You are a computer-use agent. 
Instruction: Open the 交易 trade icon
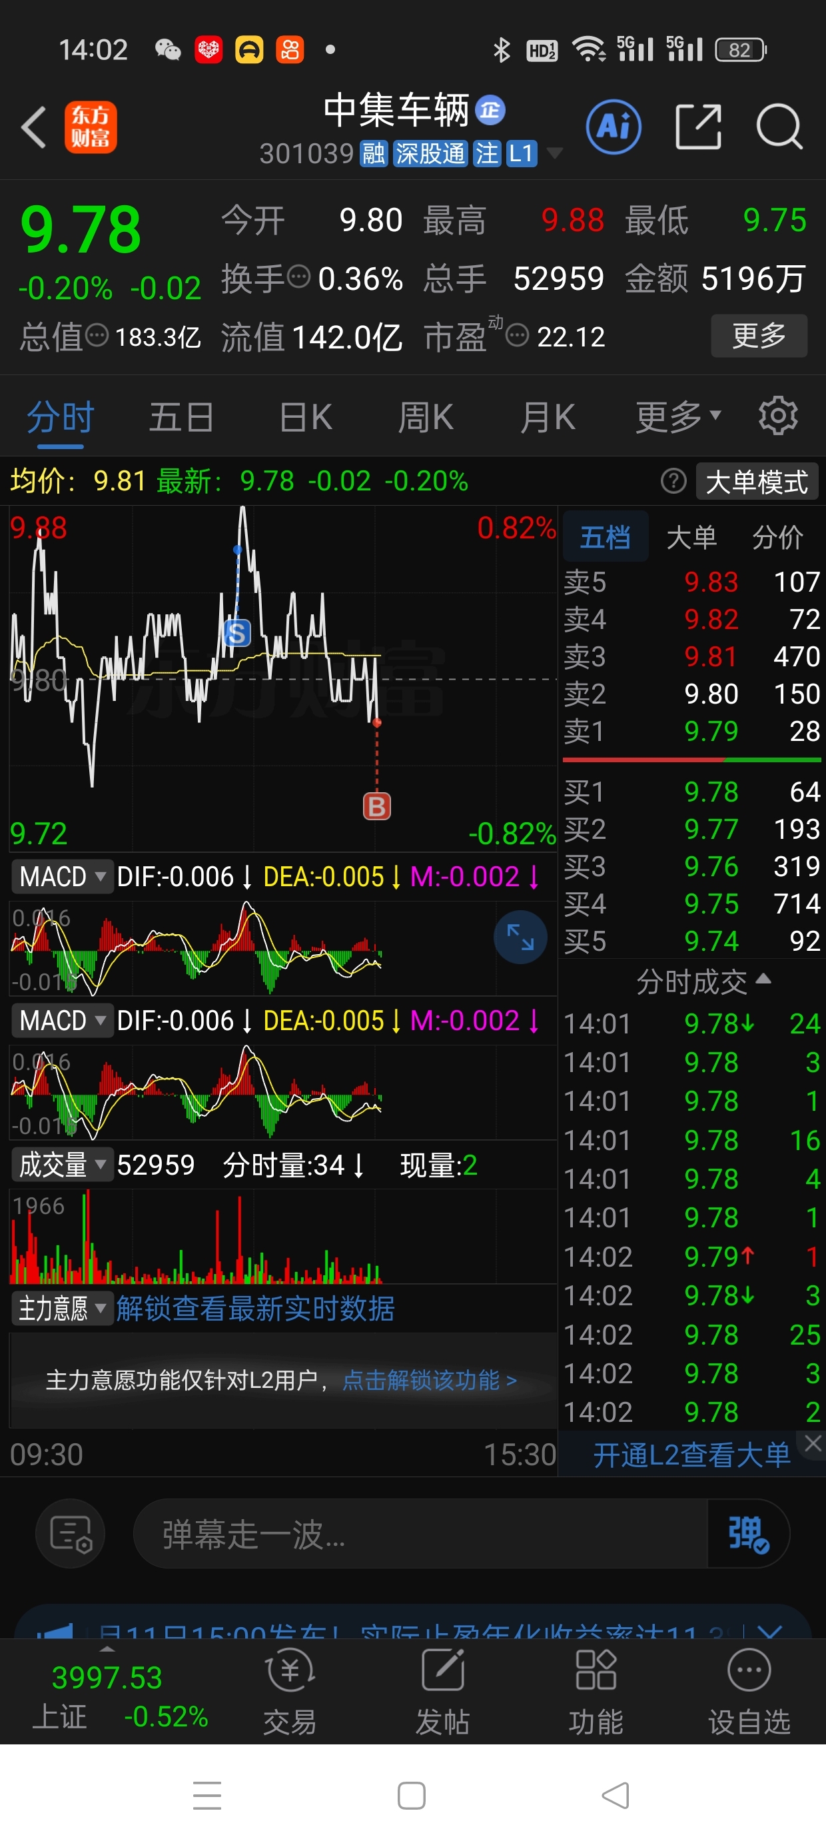tap(290, 1691)
